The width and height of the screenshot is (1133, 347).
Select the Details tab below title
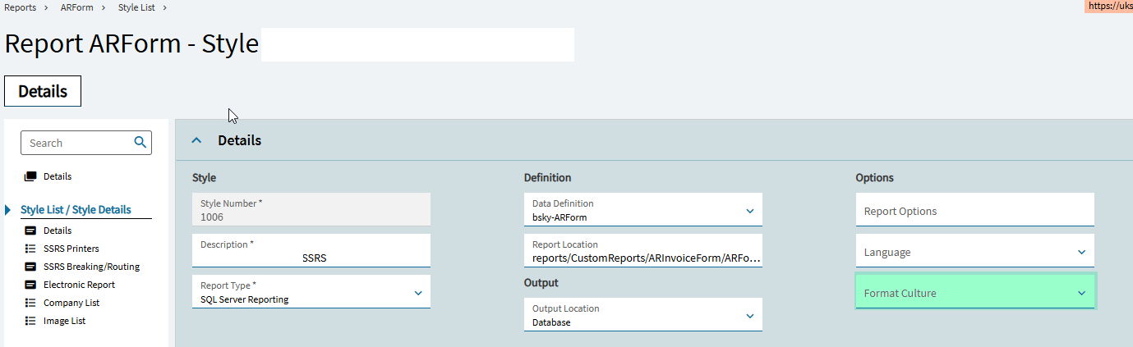point(43,91)
